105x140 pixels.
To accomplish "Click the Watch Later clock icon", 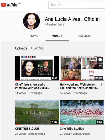I will pos(100,60).
